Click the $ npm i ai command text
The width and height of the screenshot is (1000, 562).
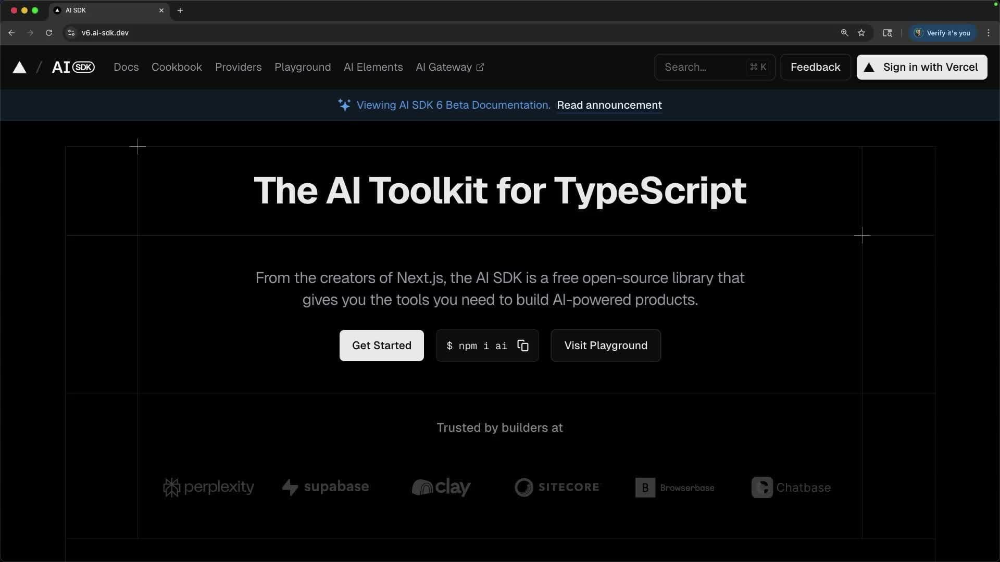tap(477, 346)
